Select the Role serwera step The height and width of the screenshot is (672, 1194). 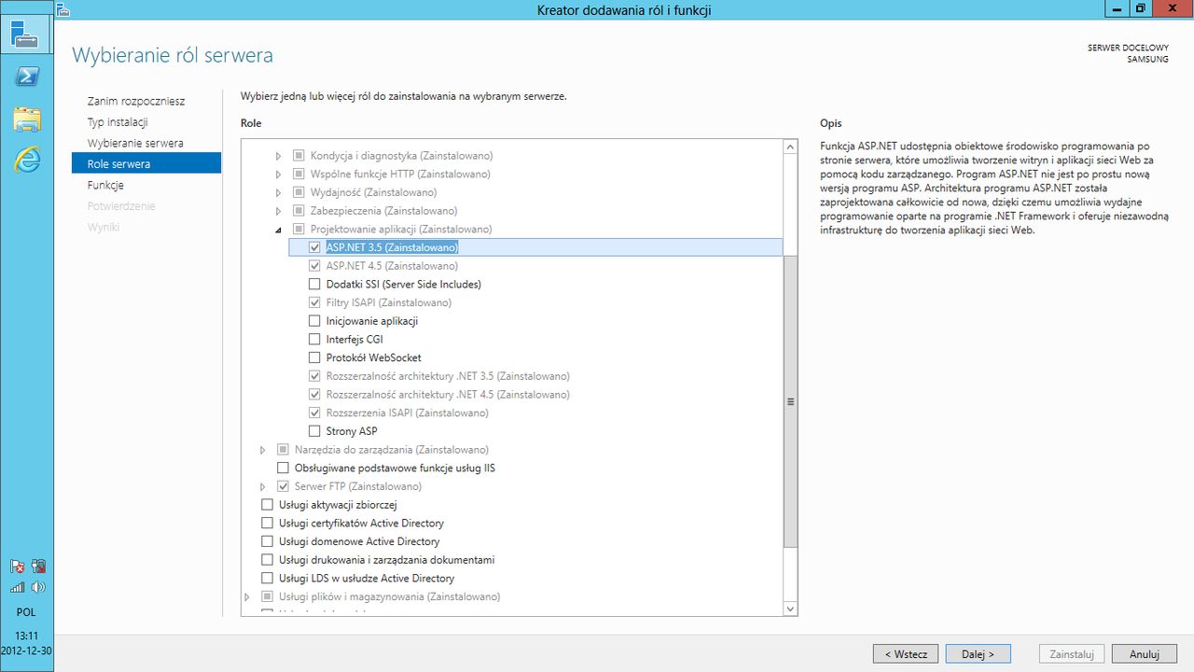coord(146,163)
